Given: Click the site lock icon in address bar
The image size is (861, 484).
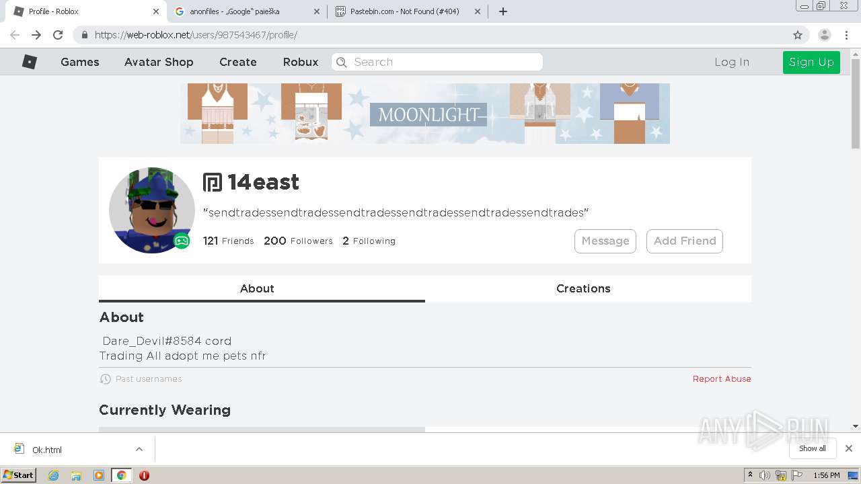Looking at the screenshot, I should 85,35.
